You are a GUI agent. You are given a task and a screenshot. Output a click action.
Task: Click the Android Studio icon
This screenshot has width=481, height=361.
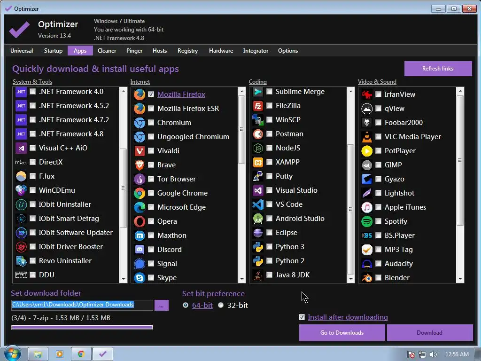tap(258, 219)
